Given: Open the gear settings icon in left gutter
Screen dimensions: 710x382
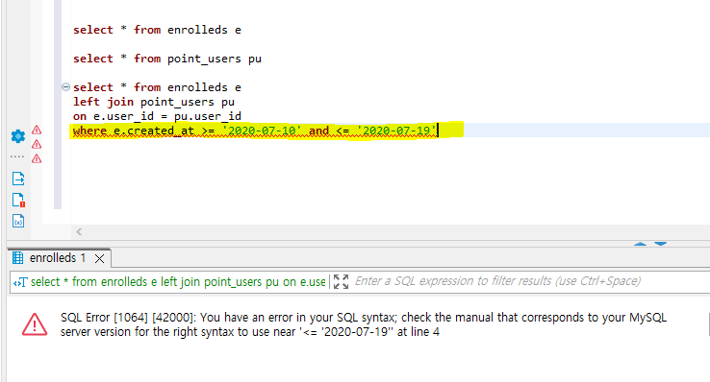Looking at the screenshot, I should [17, 136].
